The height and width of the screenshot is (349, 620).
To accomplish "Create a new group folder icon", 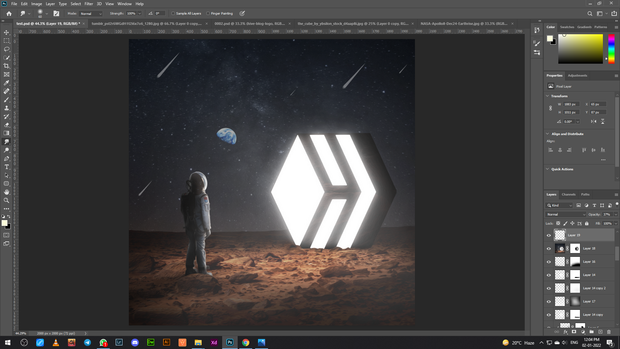I will [592, 332].
